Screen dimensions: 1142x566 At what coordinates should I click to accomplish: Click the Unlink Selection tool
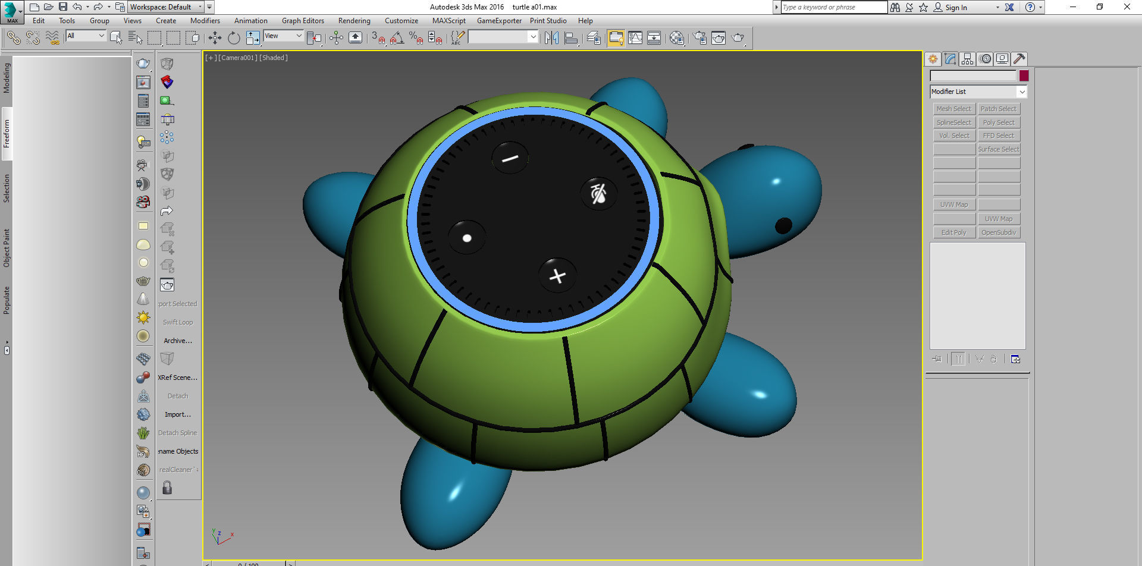pos(33,38)
